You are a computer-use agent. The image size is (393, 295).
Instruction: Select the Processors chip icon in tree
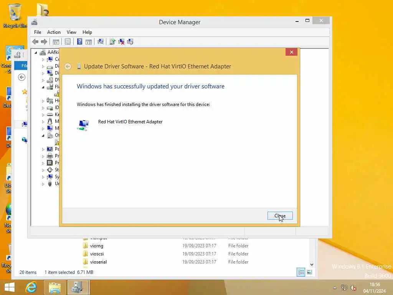click(x=50, y=163)
